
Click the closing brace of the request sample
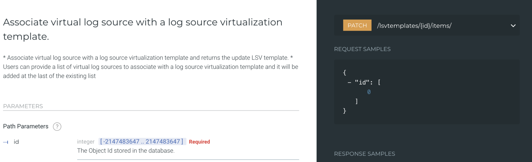pyautogui.click(x=344, y=111)
